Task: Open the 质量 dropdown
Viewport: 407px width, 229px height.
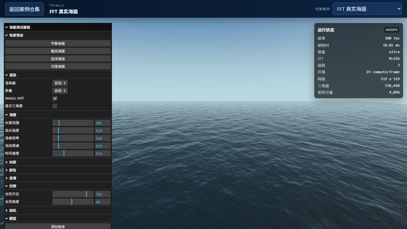Action: coord(60,91)
